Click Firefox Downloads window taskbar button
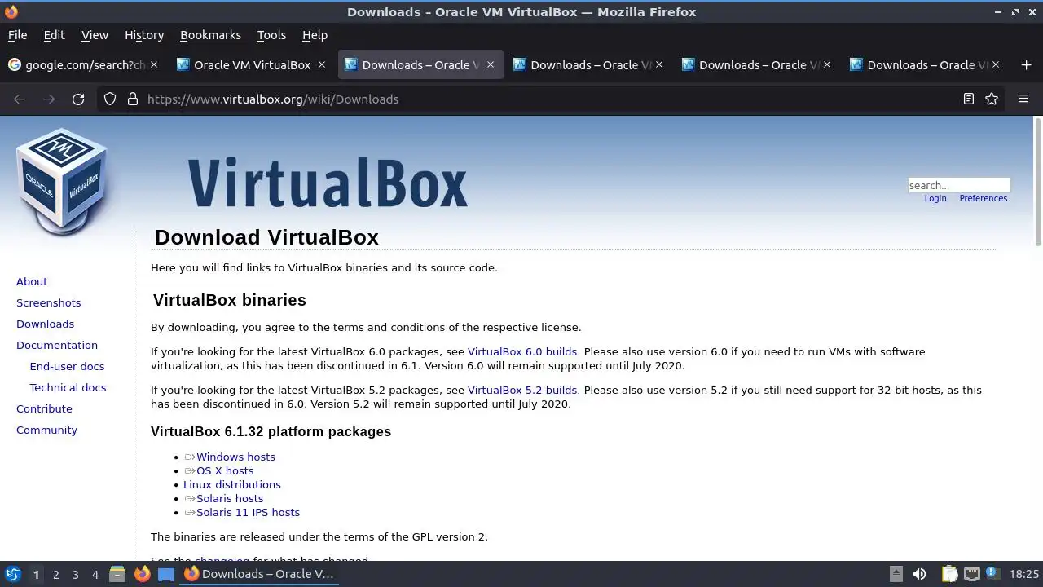The width and height of the screenshot is (1043, 587). [259, 574]
